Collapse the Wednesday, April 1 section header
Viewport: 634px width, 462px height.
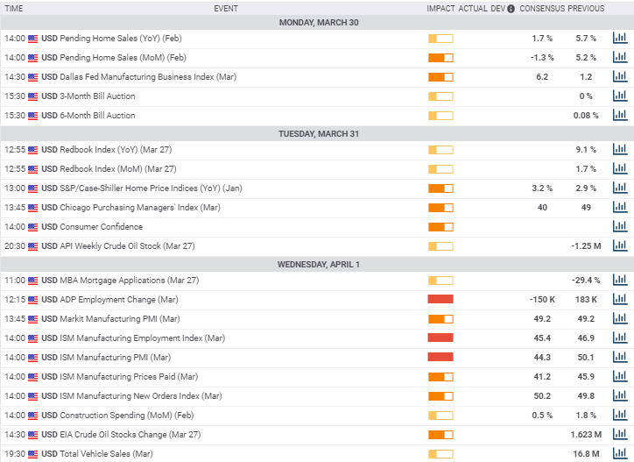click(317, 265)
